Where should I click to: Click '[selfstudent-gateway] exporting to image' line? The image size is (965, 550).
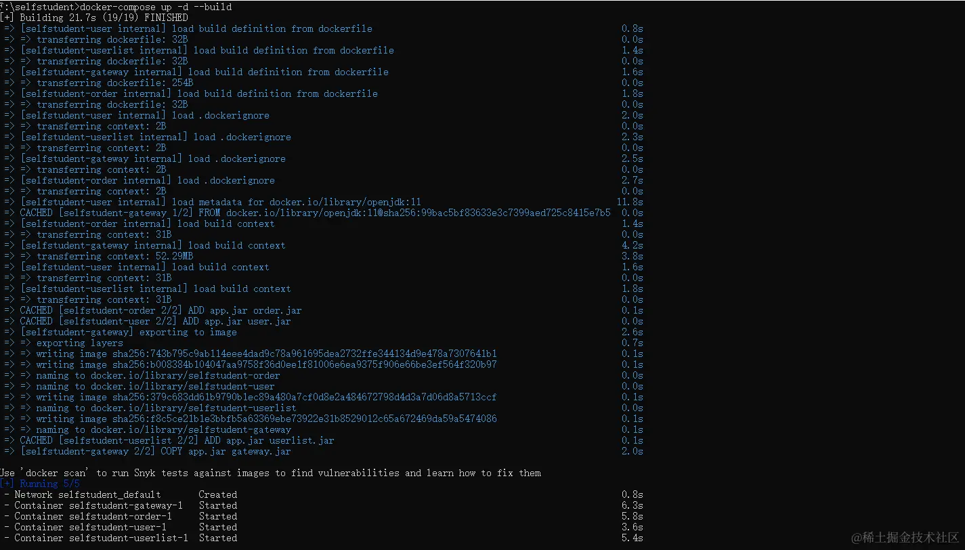120,332
